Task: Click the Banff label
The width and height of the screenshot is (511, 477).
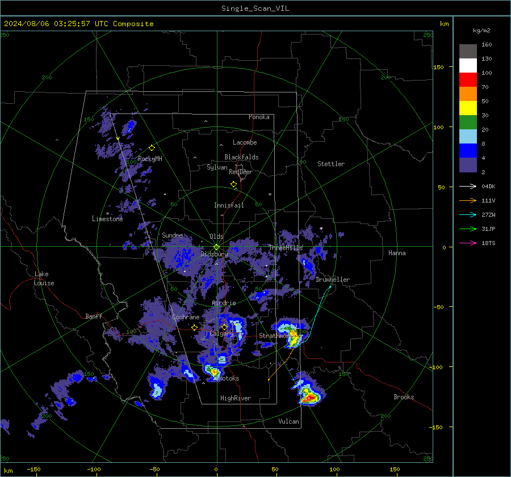Action: [x=94, y=316]
